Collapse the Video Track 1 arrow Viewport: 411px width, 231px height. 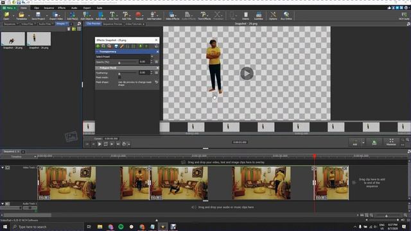point(3,167)
